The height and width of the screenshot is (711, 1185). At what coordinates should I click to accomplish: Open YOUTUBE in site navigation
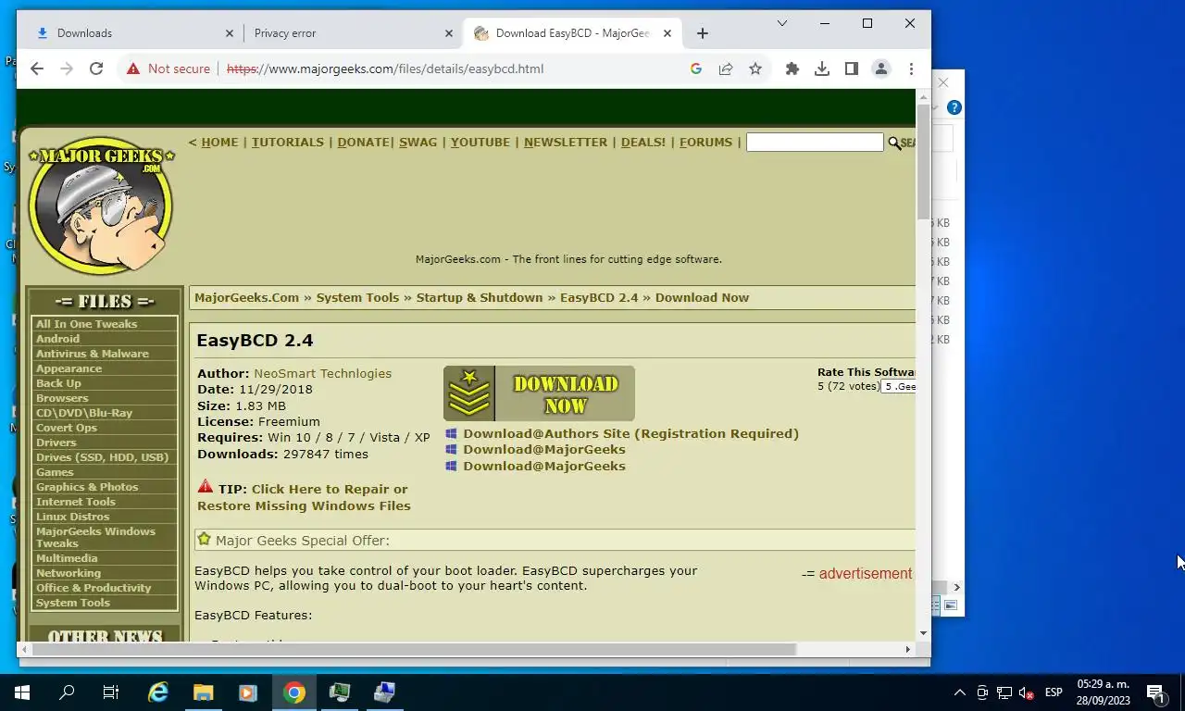[480, 143]
